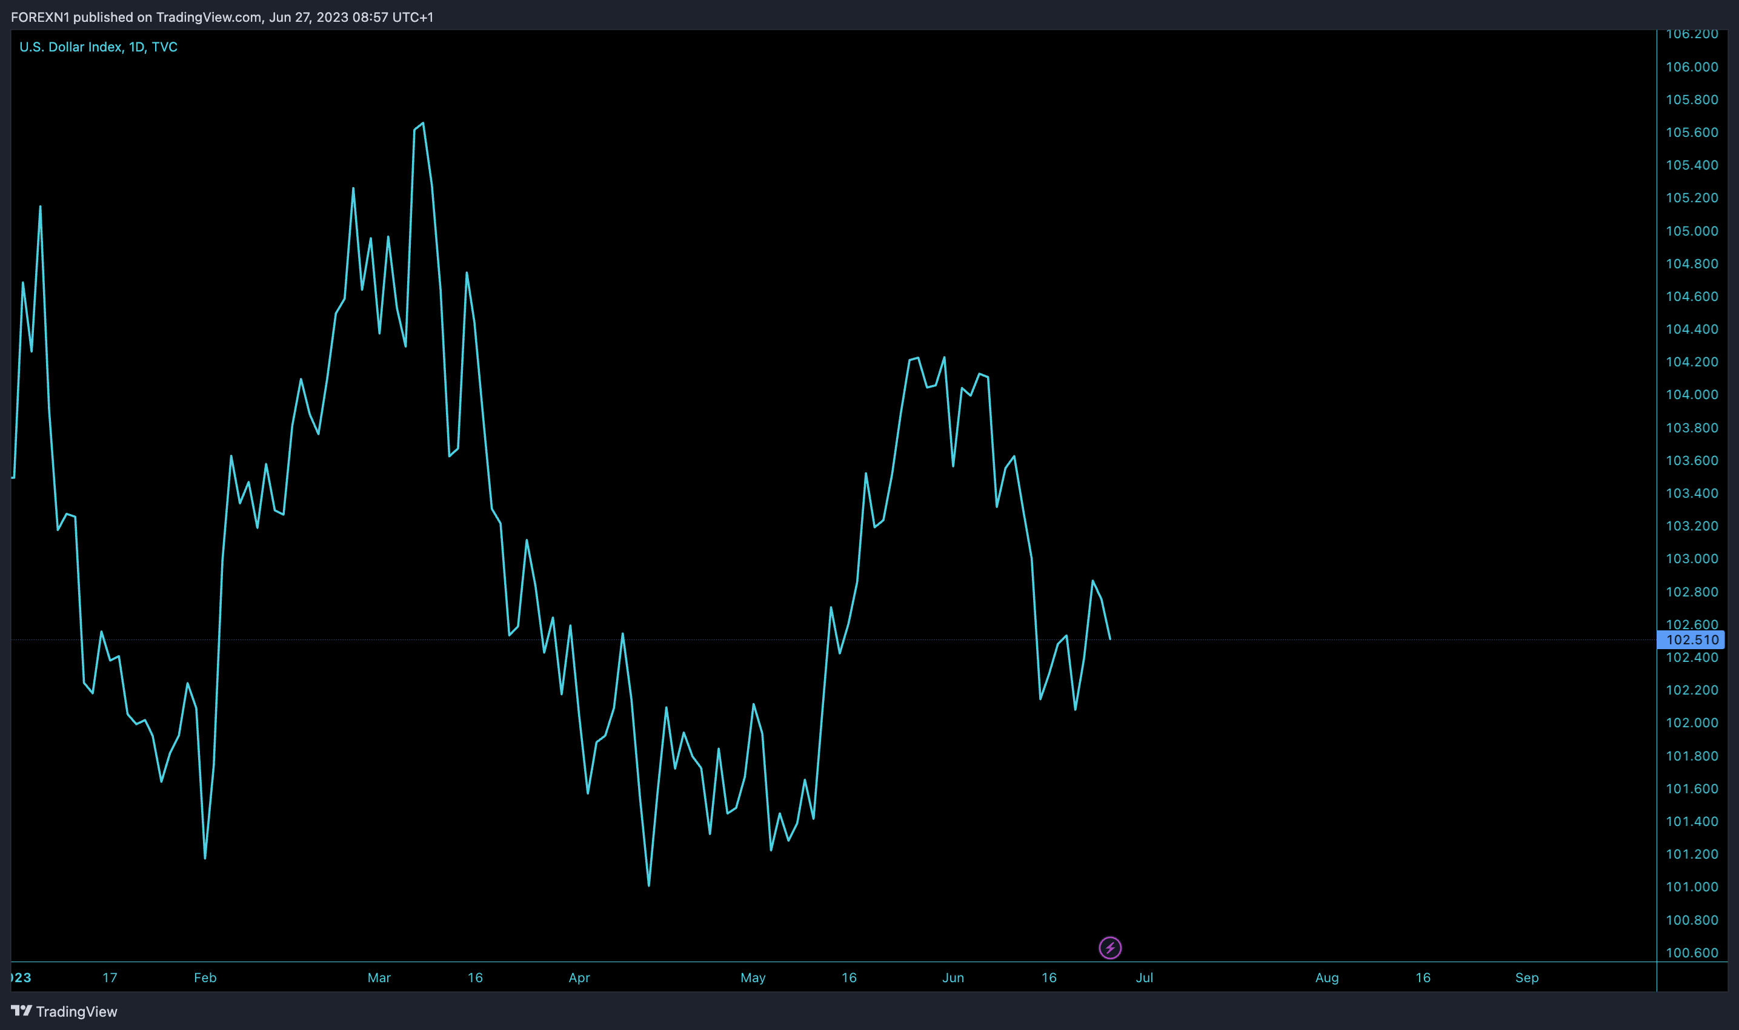
Task: Click the Jun label on time axis
Action: click(953, 977)
